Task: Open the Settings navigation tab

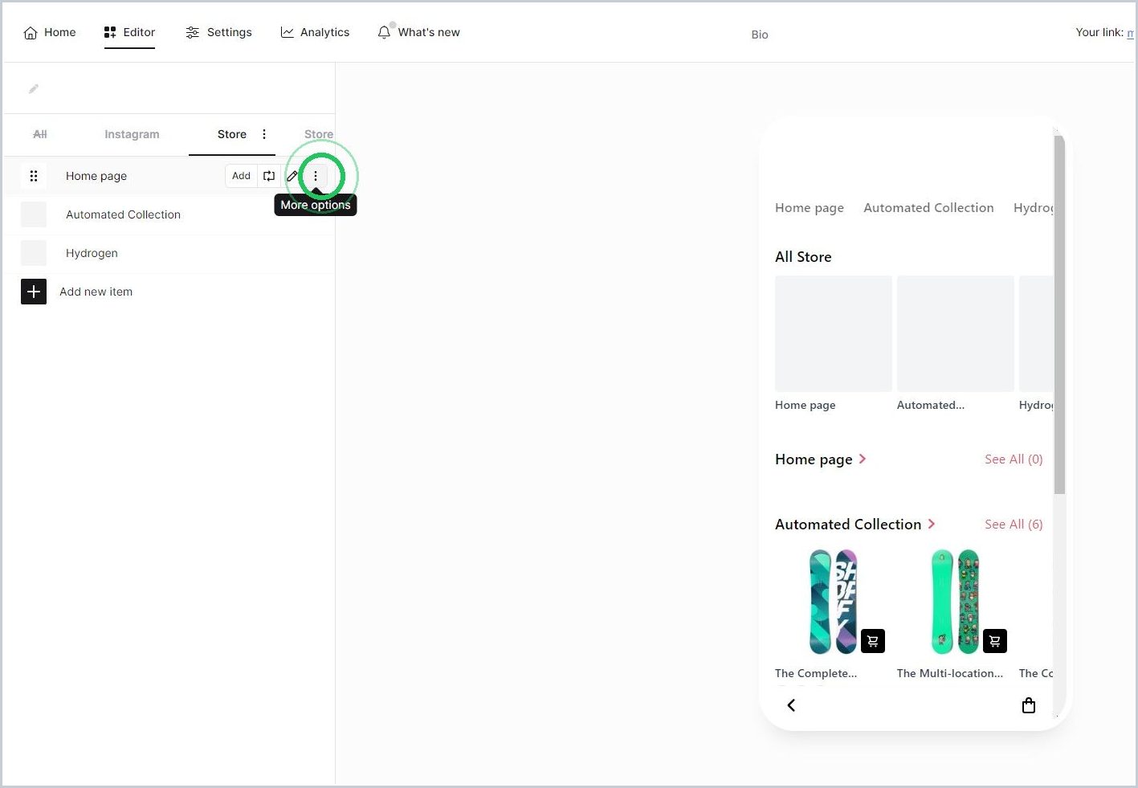Action: 218,32
